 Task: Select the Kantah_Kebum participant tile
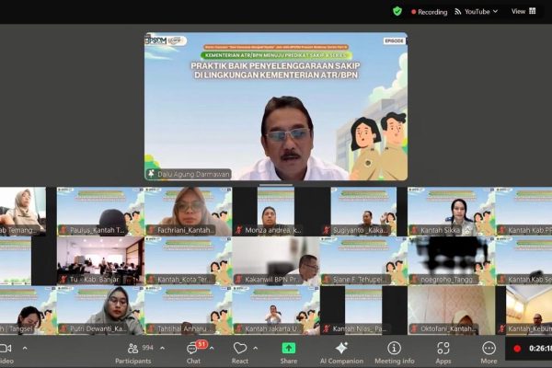coord(523,310)
